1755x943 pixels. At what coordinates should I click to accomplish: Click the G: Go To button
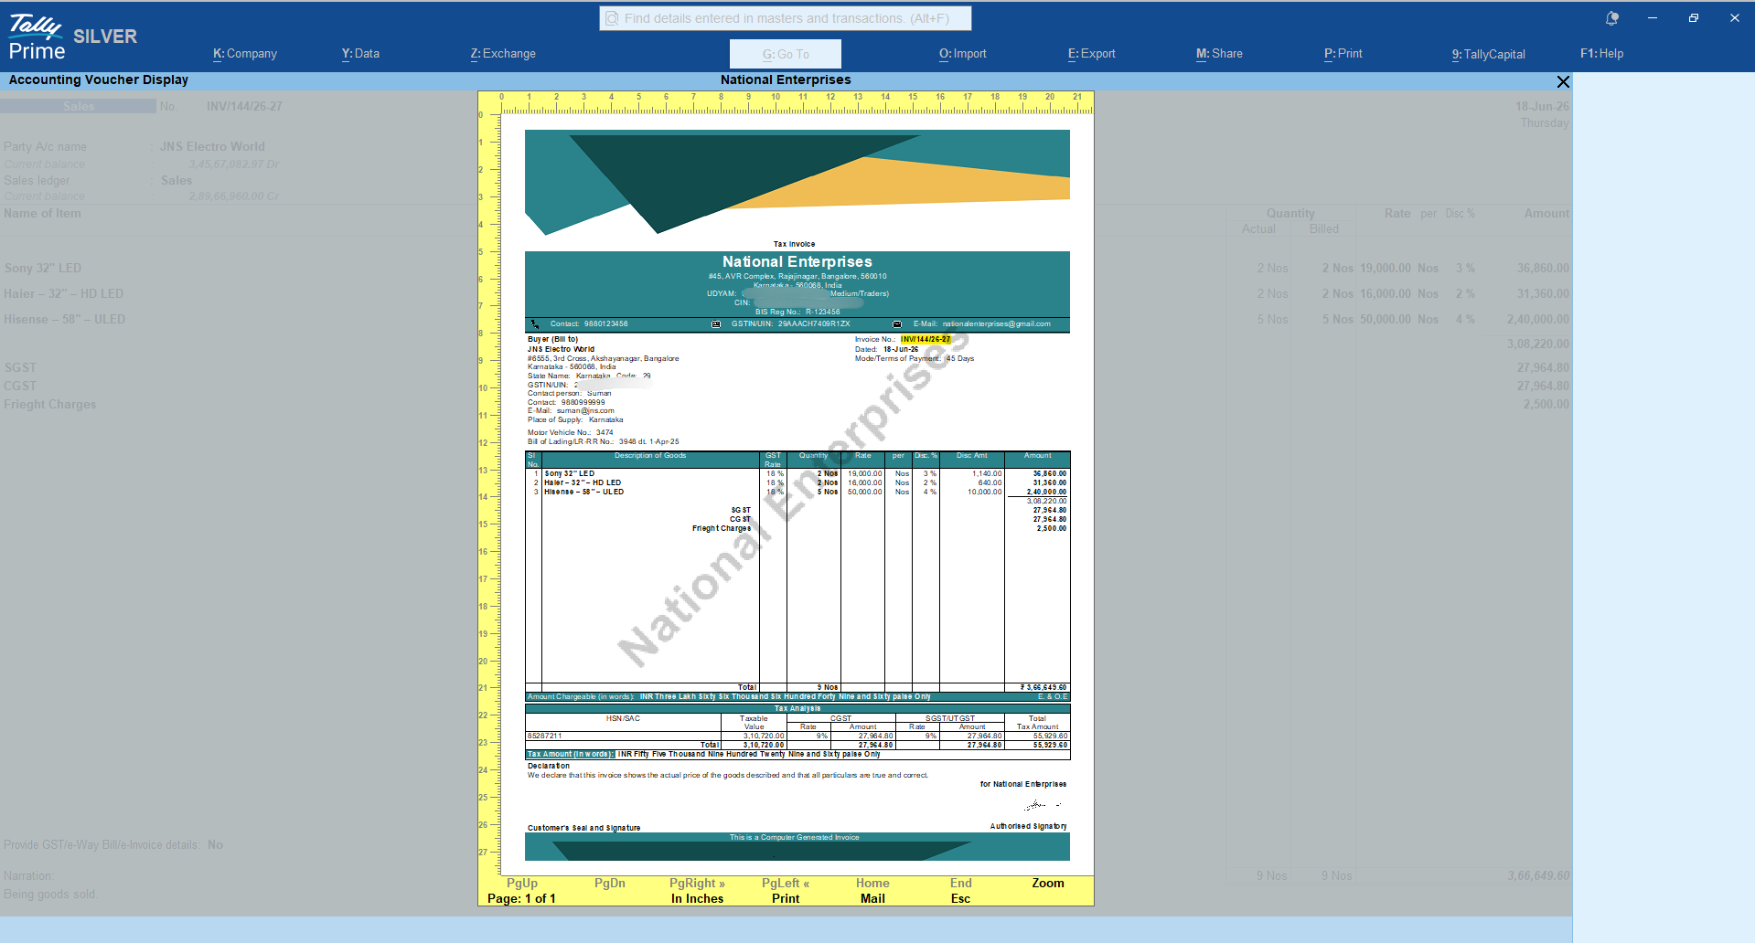[786, 54]
